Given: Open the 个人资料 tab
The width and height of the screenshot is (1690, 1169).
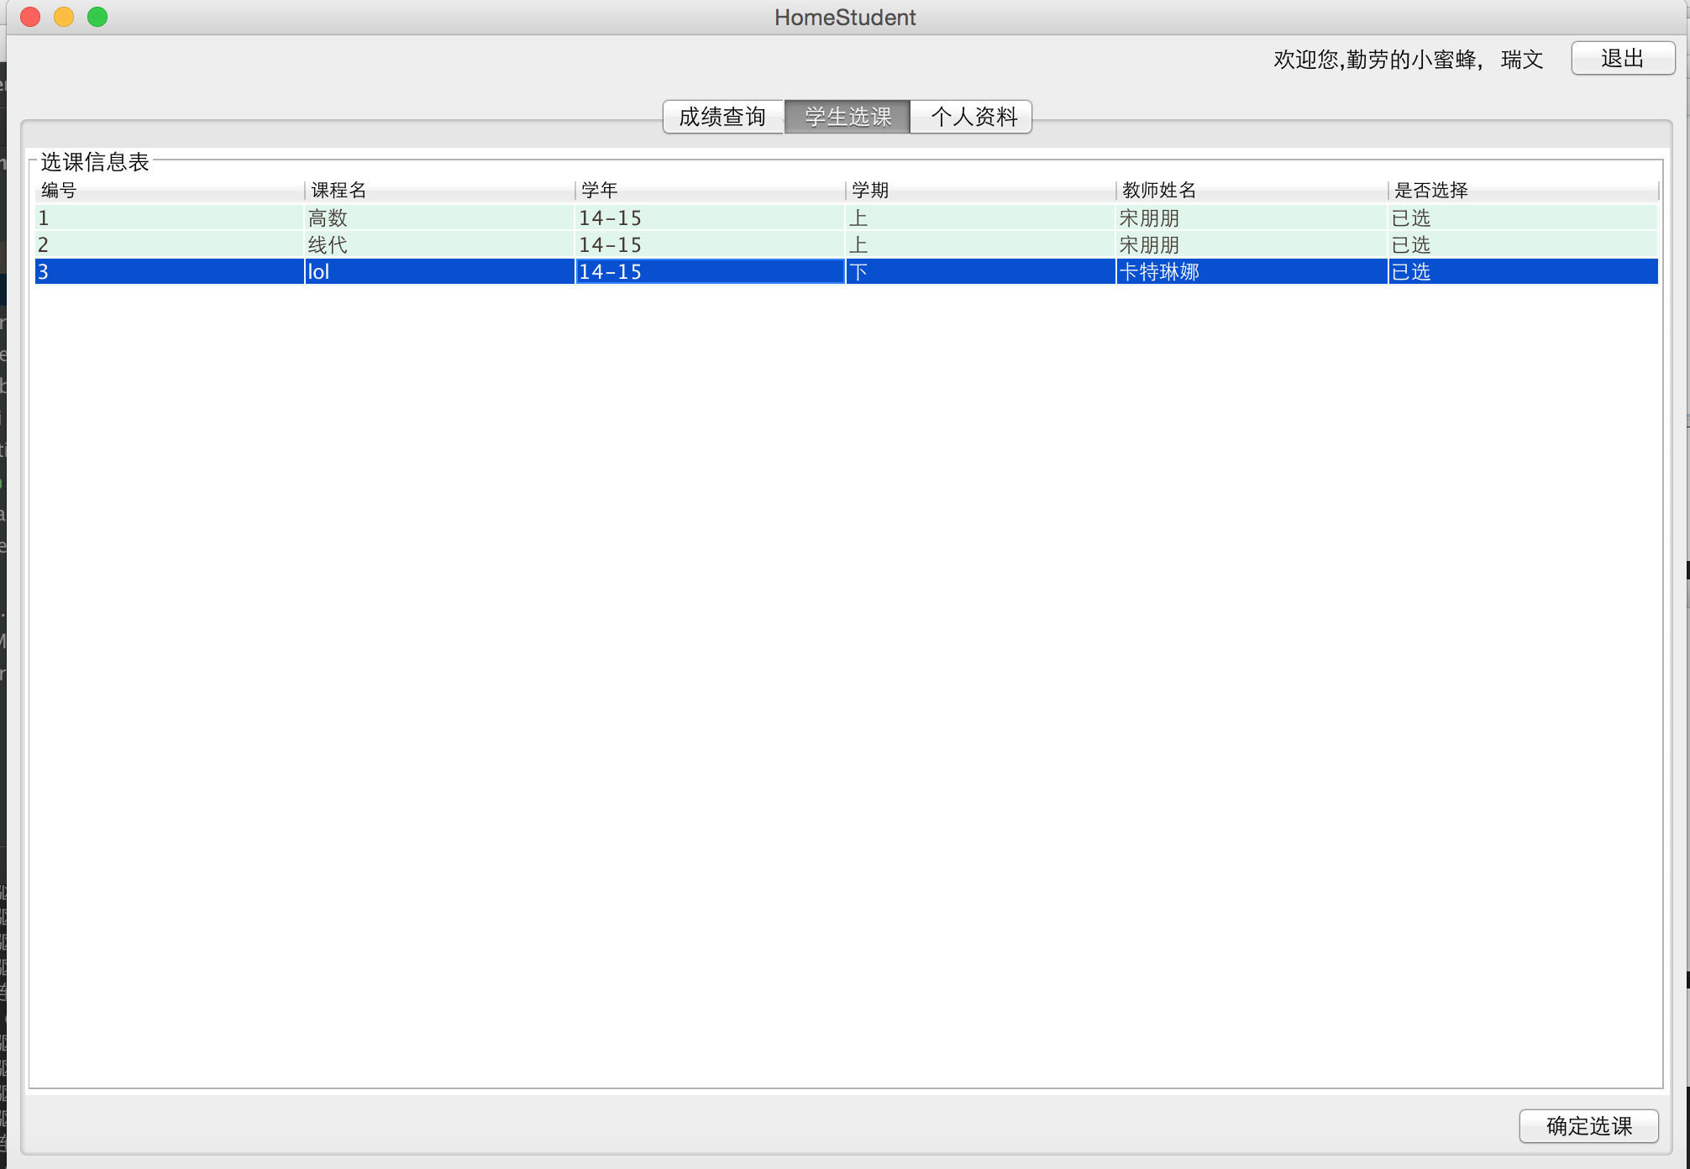Looking at the screenshot, I should pyautogui.click(x=973, y=117).
